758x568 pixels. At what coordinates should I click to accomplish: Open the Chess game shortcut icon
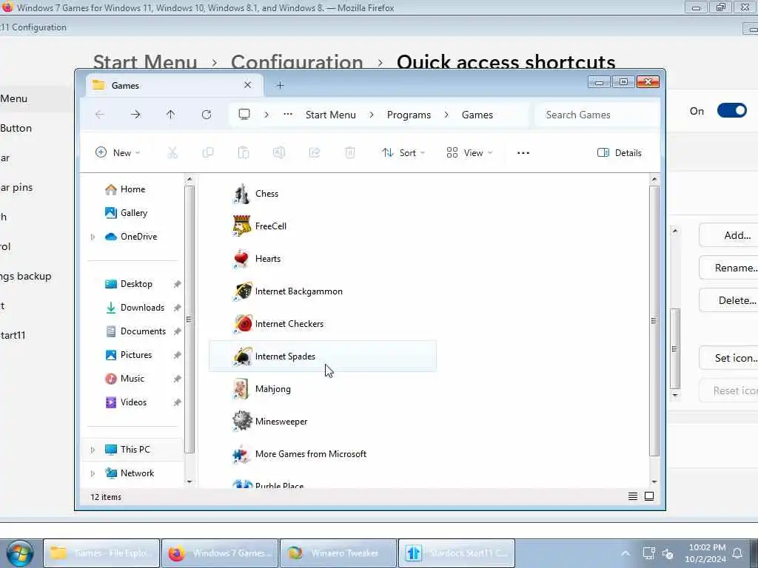click(x=241, y=194)
